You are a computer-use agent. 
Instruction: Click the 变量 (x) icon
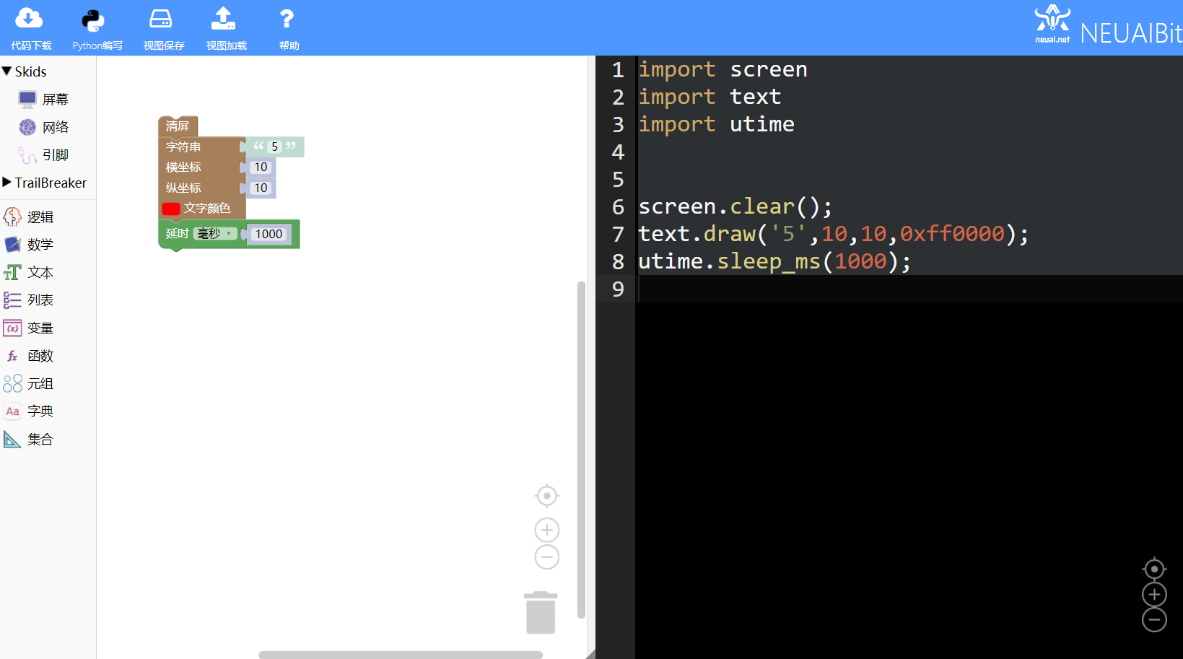[x=12, y=328]
